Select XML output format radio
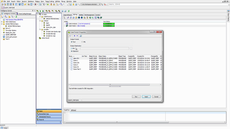 [x=82, y=42]
